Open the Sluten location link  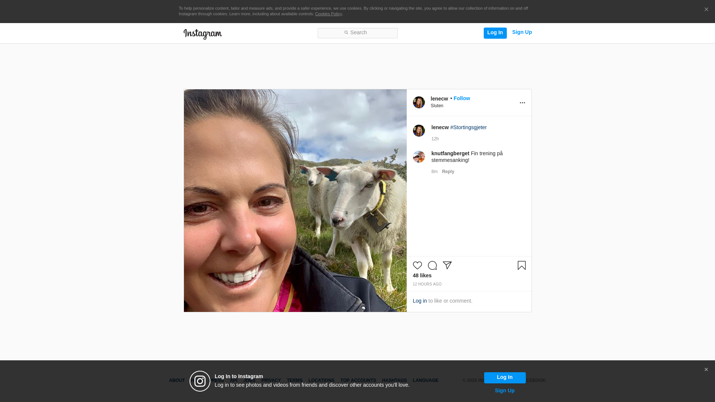[437, 106]
